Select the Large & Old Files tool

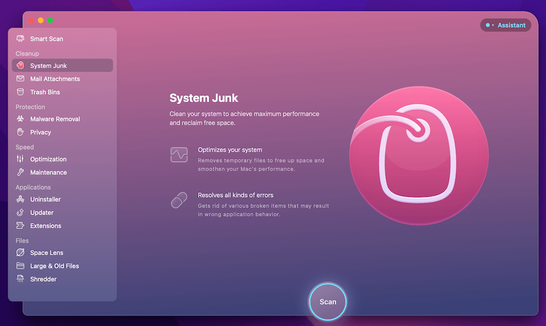click(53, 265)
